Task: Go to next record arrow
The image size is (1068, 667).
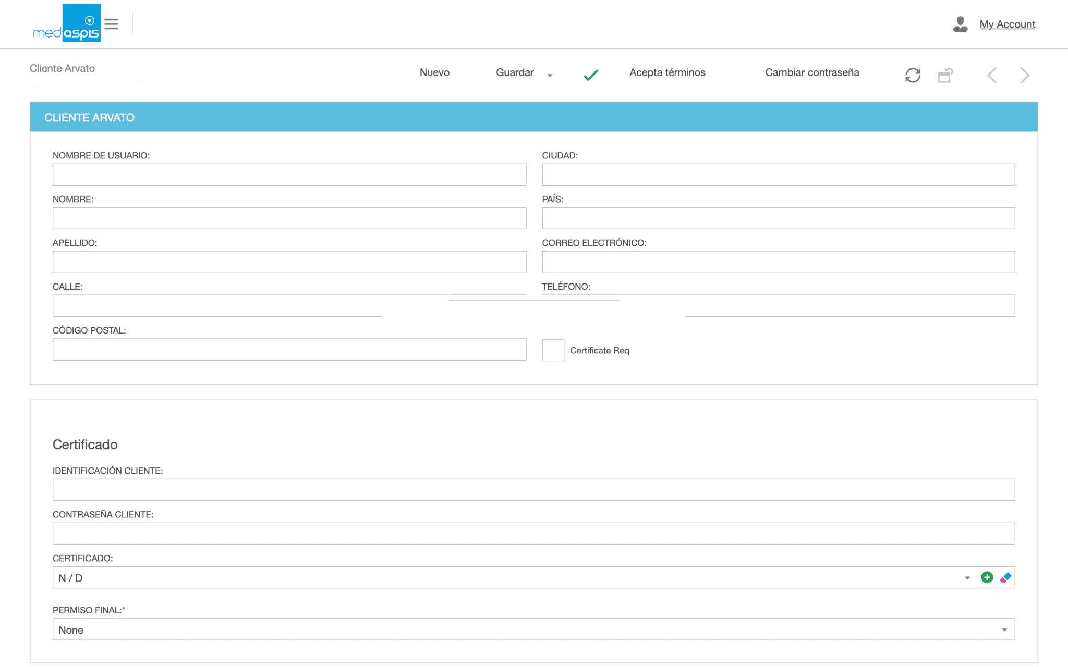Action: pyautogui.click(x=1024, y=76)
